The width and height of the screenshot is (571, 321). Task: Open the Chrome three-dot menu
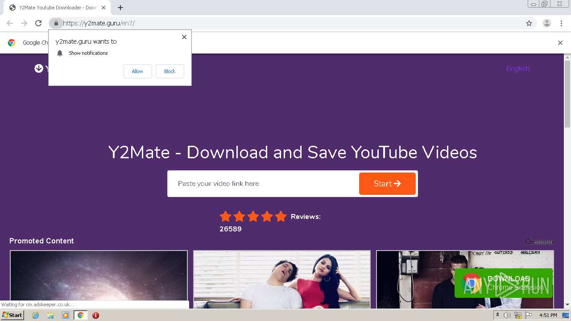coord(561,23)
